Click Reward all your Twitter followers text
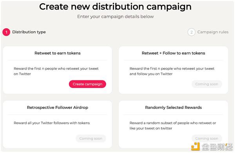Screen dimensions: 235x153 52,123
